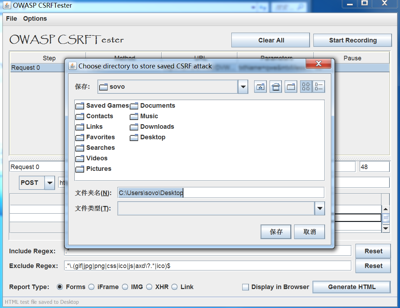Click the parameters scrollbar up arrow
This screenshot has width=400, height=308.
[386, 209]
